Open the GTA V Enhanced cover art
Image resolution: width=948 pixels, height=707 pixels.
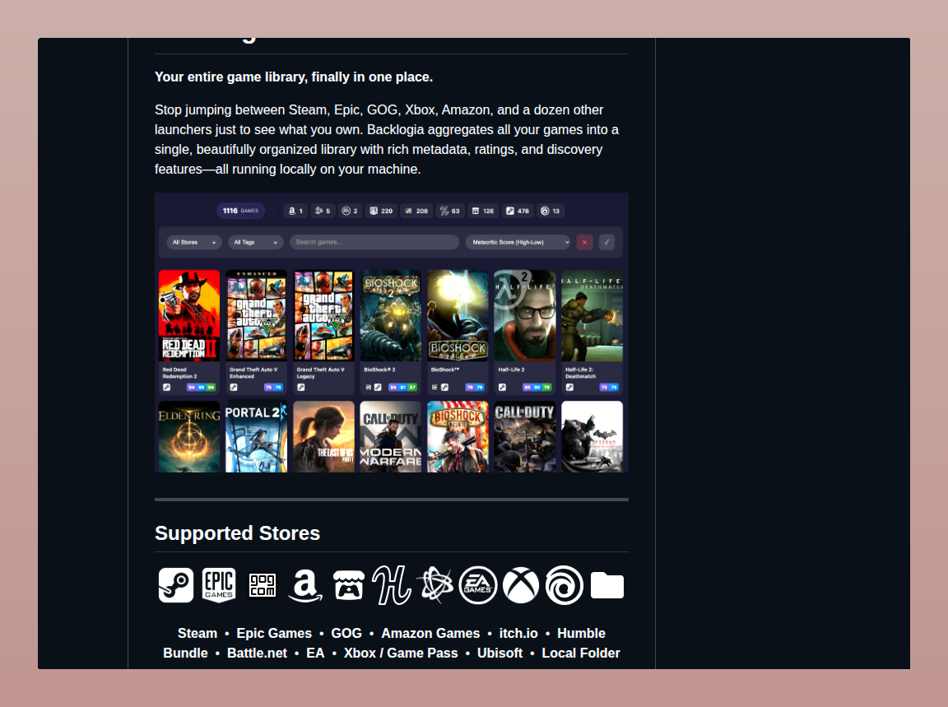(257, 316)
